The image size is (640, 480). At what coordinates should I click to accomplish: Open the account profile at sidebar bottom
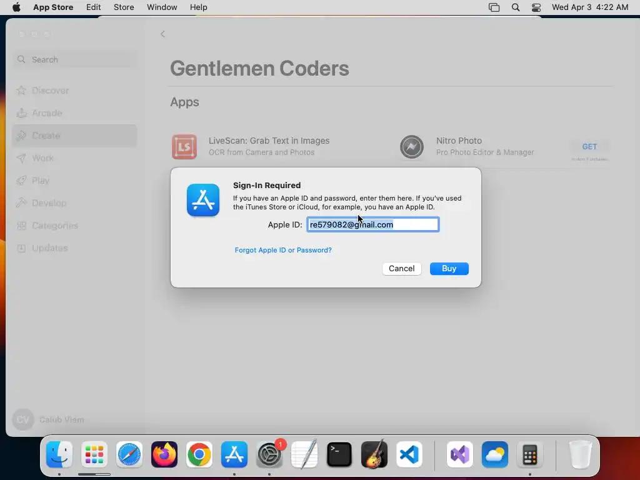(48, 419)
